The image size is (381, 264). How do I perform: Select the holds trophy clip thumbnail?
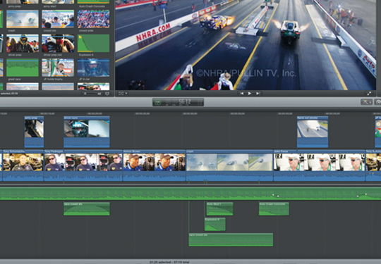[58, 68]
